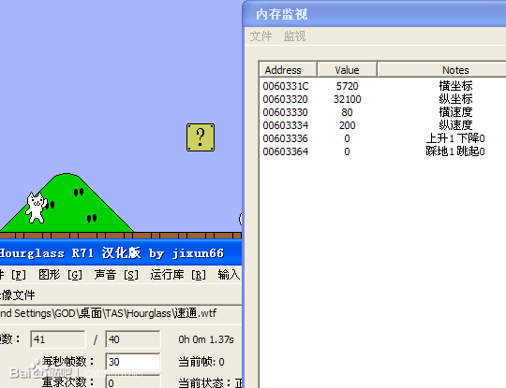Open the 声音 [S] menu

point(116,275)
